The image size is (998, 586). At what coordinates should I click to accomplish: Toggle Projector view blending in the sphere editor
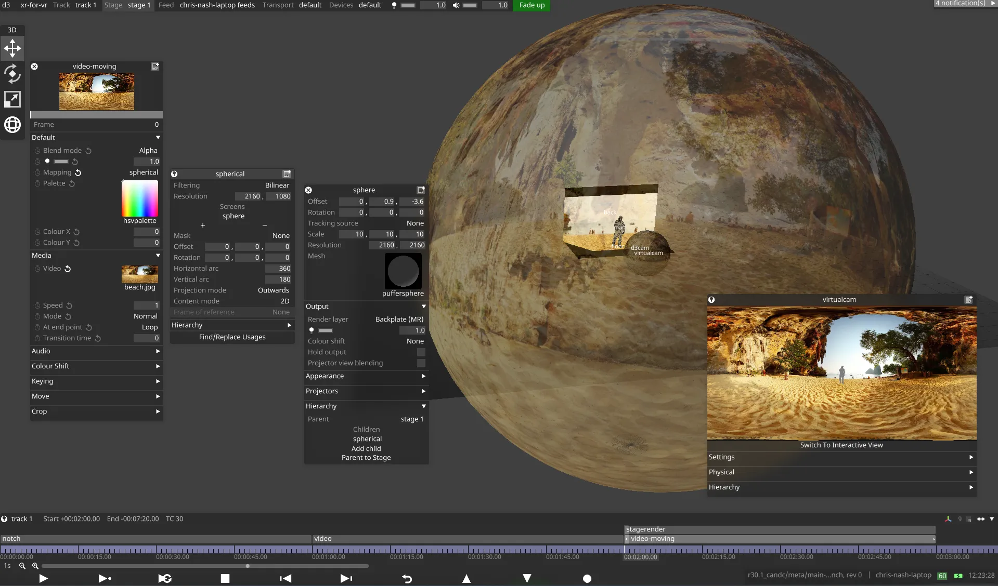pyautogui.click(x=420, y=363)
